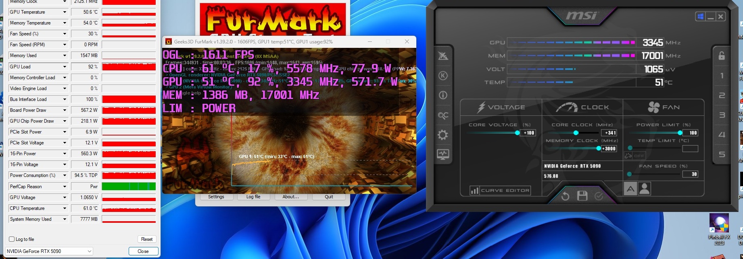Select profile slot 5 in Afterburner
743x259 pixels.
pyautogui.click(x=722, y=154)
